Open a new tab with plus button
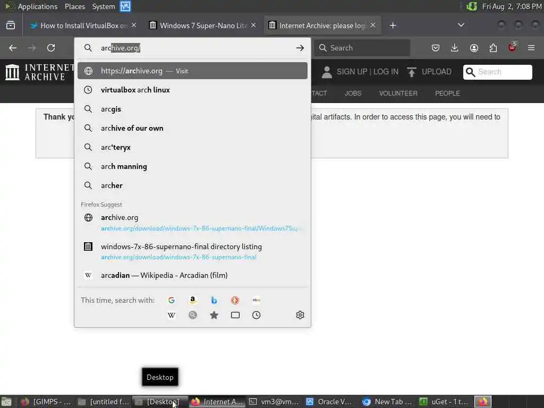This screenshot has height=408, width=544. coord(393,25)
